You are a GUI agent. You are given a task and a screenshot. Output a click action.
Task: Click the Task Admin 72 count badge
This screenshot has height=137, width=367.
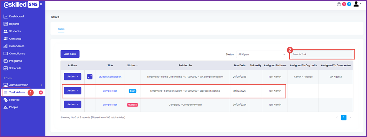(x=41, y=92)
